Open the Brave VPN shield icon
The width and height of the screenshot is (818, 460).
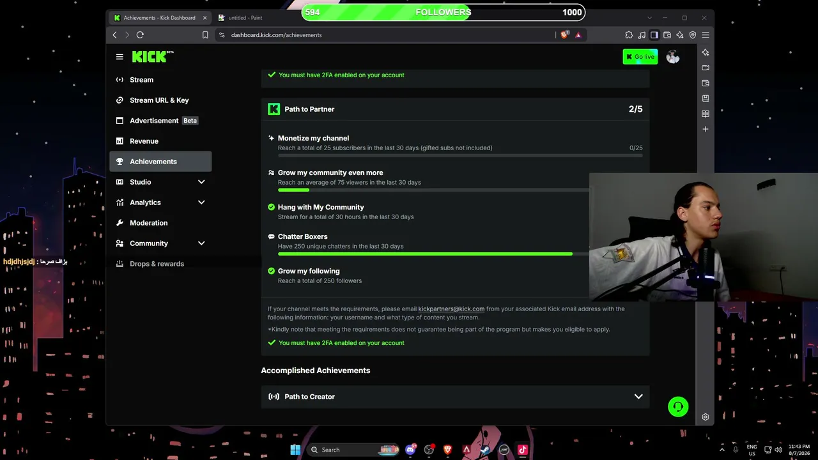point(693,35)
